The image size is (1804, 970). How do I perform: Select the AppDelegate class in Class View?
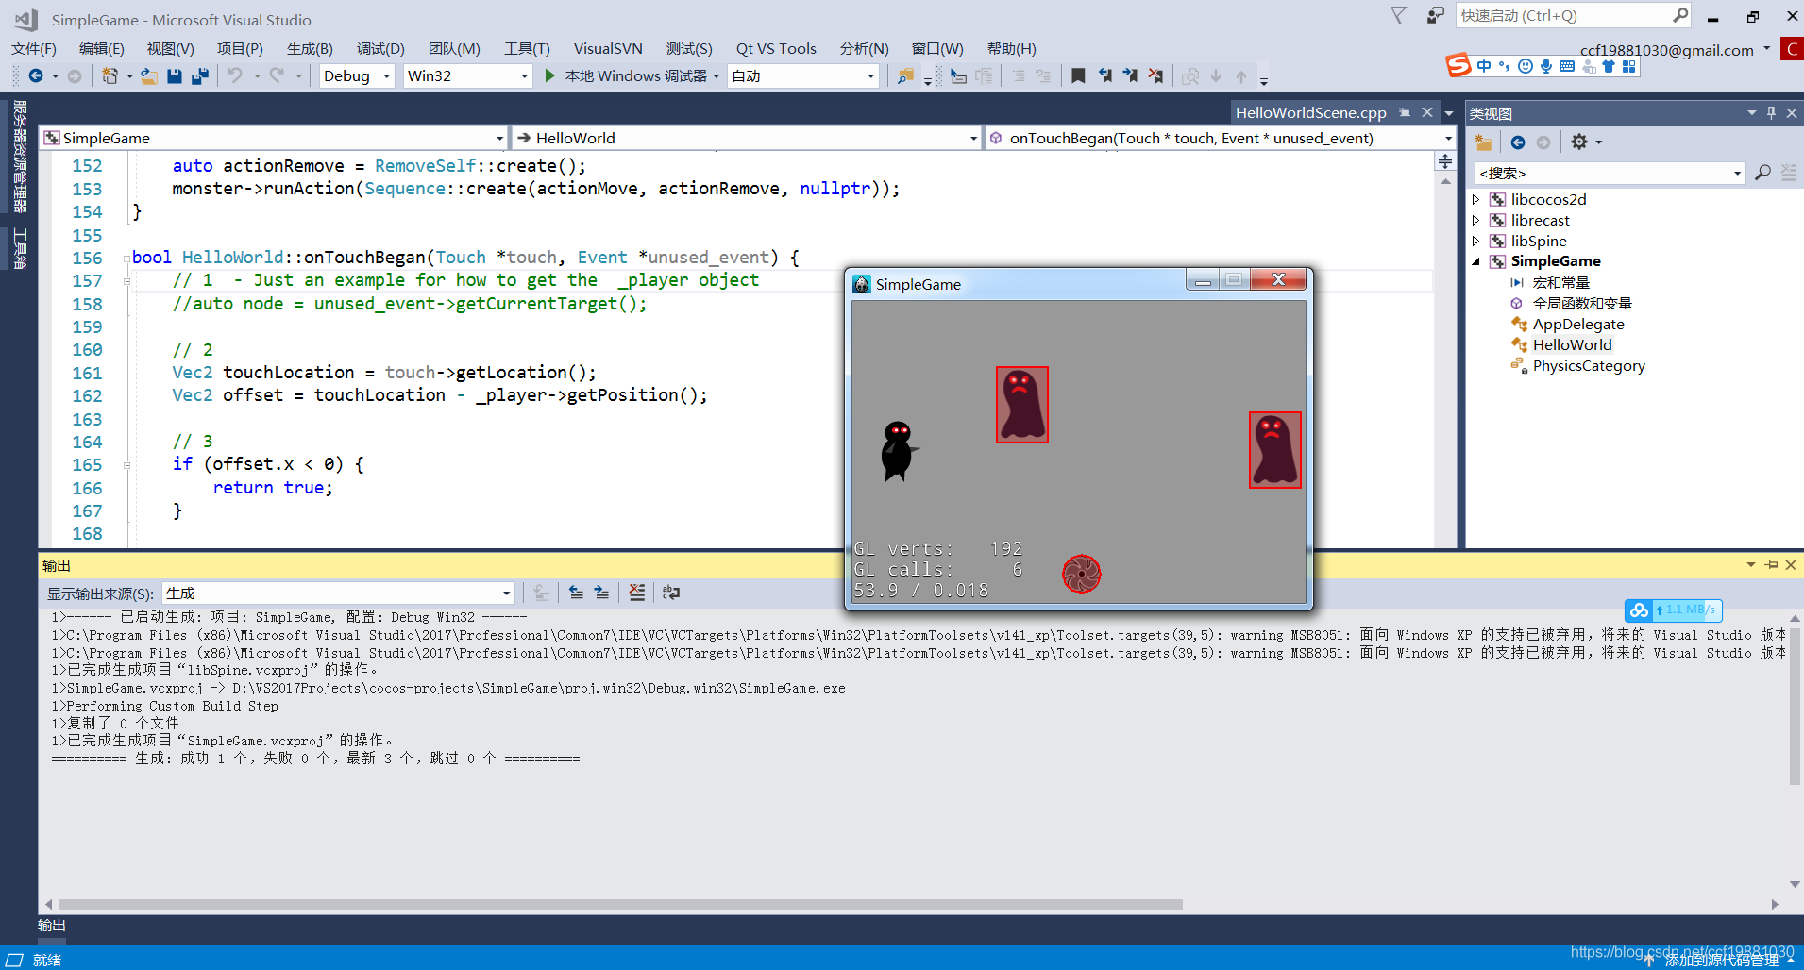click(1578, 324)
